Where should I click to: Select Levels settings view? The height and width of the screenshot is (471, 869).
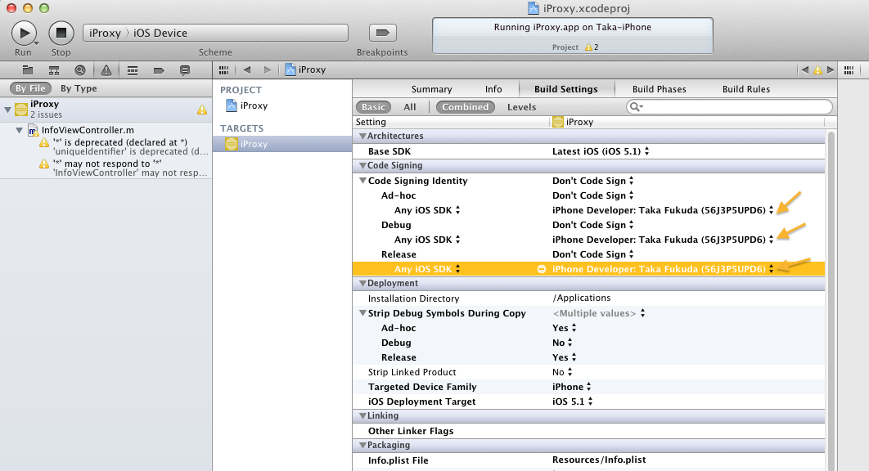click(521, 107)
